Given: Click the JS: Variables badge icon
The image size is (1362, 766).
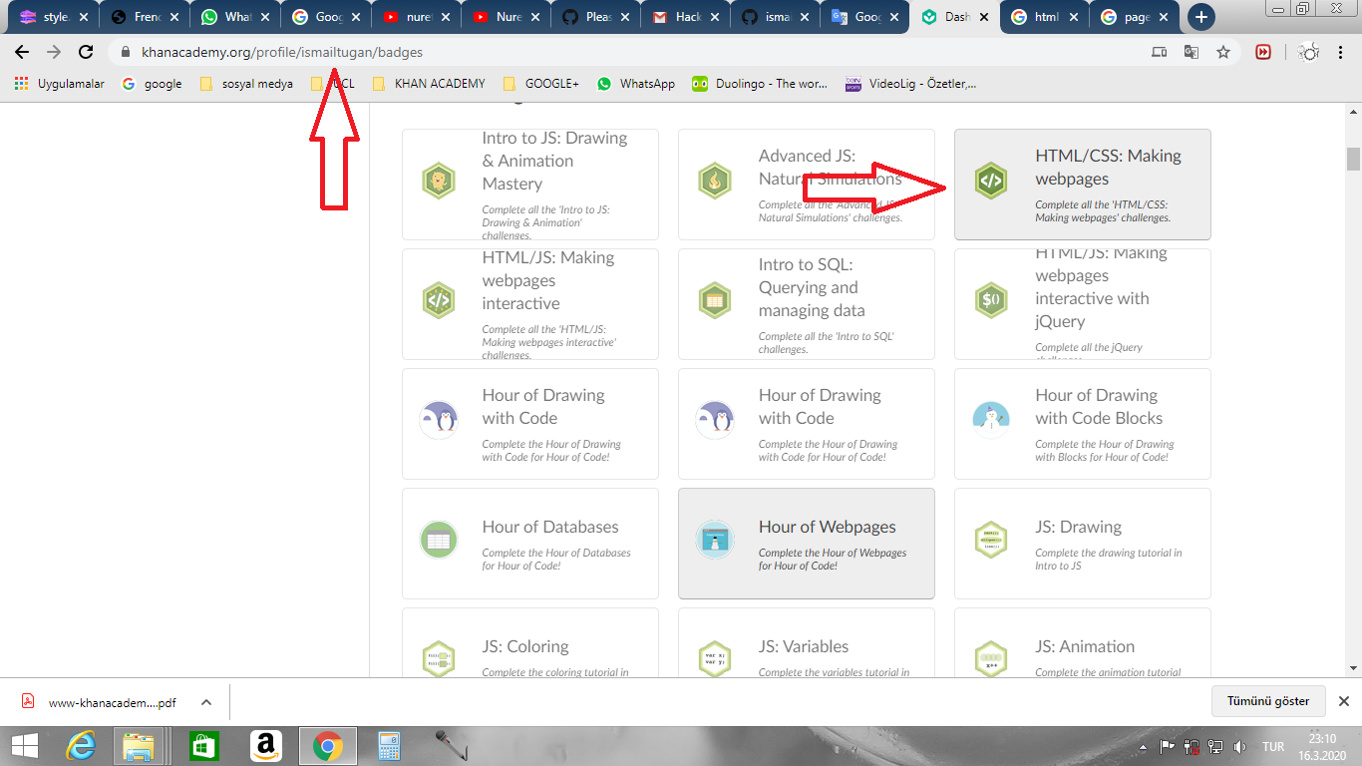Looking at the screenshot, I should tap(714, 658).
